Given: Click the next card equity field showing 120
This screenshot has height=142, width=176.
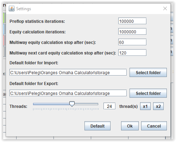Looking at the screenshot, I should [132, 53].
